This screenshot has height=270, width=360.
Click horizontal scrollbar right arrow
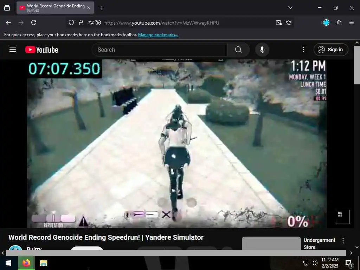coord(351,253)
